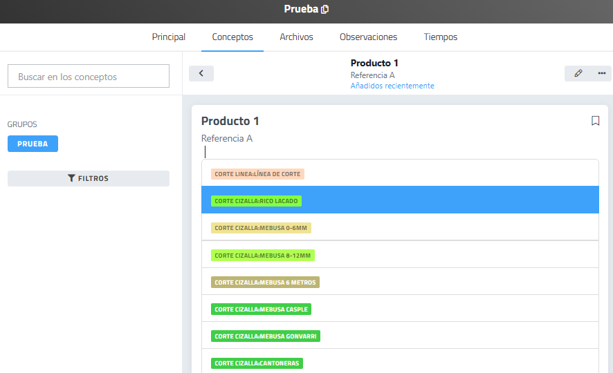Select the PRUEBA group button

33,144
